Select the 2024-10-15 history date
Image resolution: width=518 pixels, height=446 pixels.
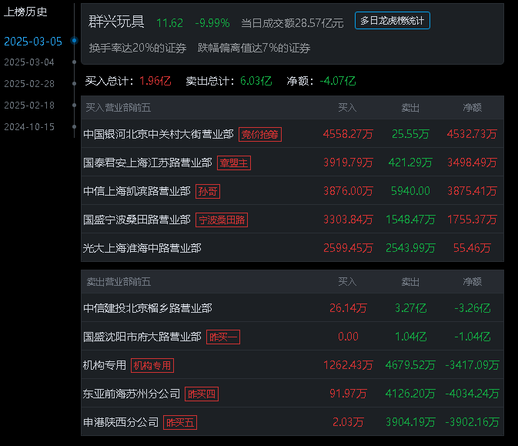tap(29, 126)
